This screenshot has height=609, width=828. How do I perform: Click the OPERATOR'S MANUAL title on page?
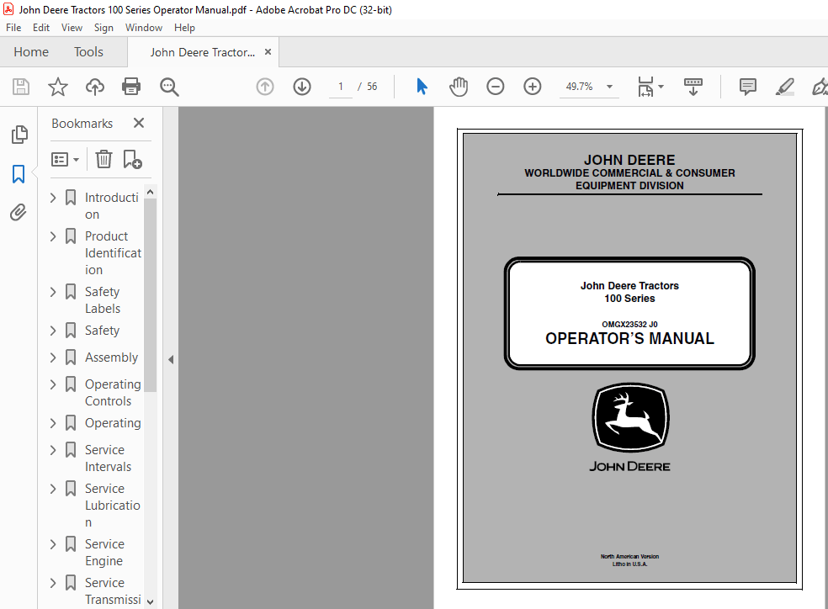629,338
